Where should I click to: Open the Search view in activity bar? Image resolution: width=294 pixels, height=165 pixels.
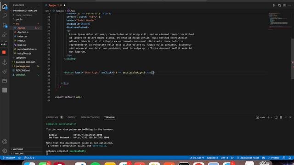[x=5, y=16]
